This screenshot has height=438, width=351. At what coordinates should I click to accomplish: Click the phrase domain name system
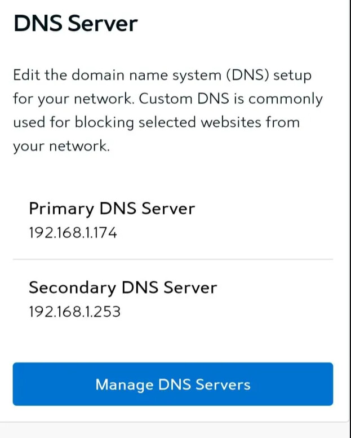147,76
